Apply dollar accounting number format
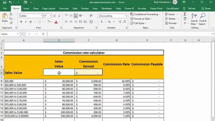215x121 pixels. (x=102, y=22)
